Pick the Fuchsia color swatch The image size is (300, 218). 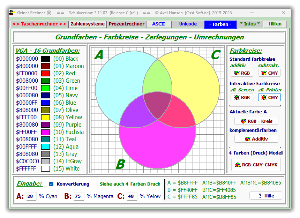coord(45,132)
